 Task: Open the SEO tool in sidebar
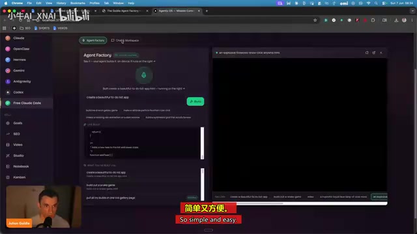point(16,134)
